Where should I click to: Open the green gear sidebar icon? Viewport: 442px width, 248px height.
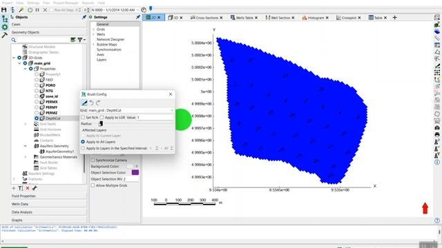5,28
